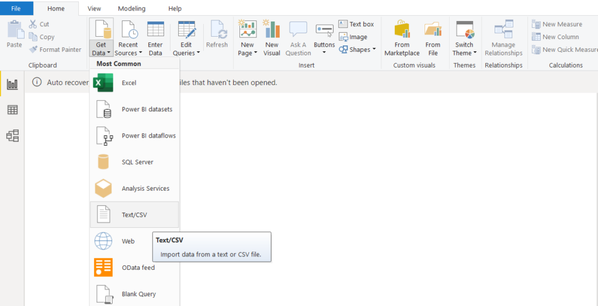This screenshot has width=598, height=306.
Task: Click the Enter Data table icon
Action: (155, 29)
